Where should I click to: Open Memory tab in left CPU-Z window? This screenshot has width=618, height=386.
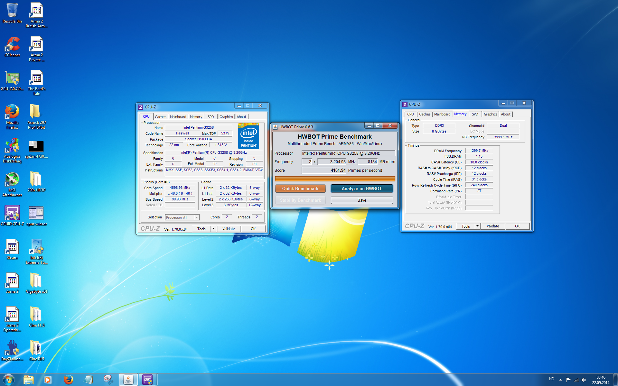click(196, 117)
